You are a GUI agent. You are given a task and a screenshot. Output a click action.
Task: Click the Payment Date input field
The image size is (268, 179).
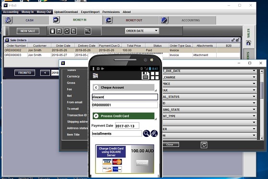tap(127, 126)
